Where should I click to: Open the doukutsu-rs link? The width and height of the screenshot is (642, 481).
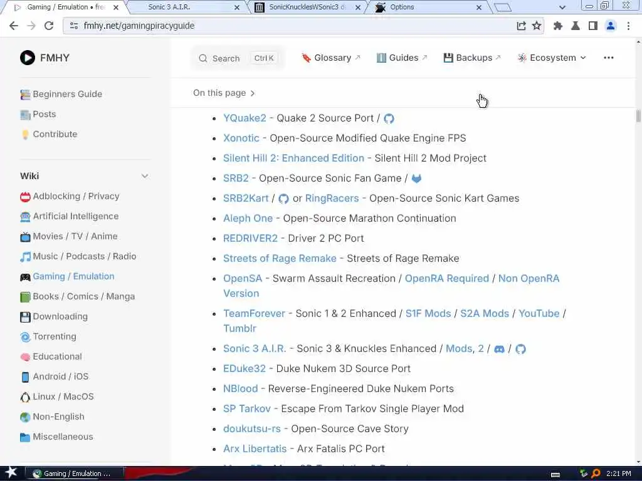pyautogui.click(x=252, y=429)
